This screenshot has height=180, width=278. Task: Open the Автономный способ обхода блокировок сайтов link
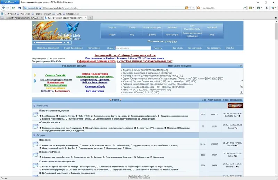[x=125, y=55]
